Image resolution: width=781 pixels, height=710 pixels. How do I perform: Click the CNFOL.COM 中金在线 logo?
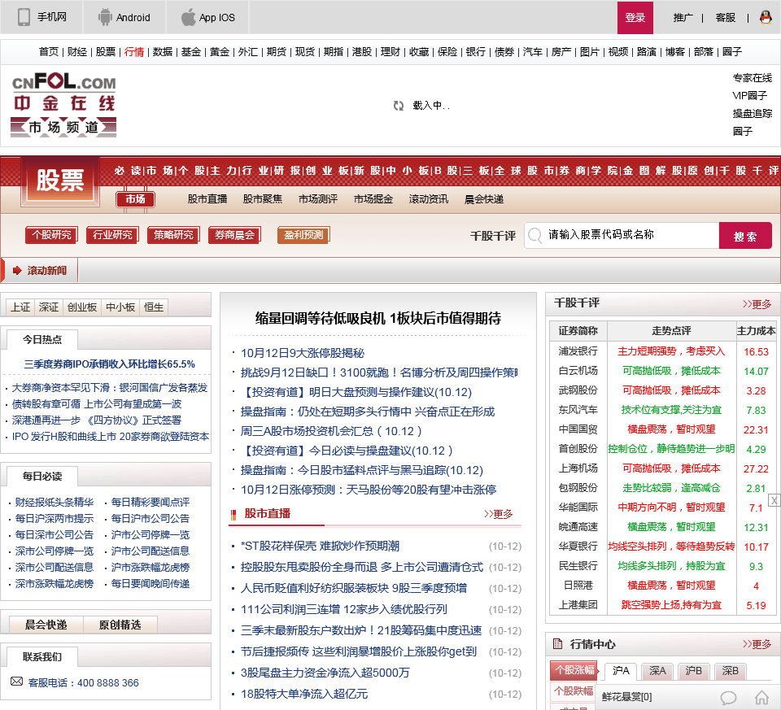[x=63, y=106]
